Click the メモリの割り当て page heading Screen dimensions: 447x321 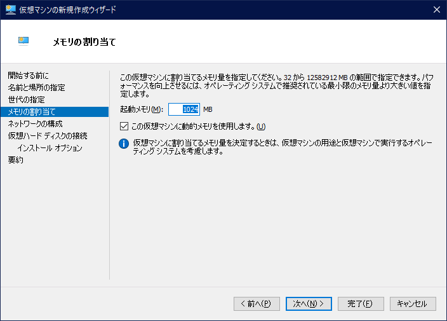tap(84, 42)
